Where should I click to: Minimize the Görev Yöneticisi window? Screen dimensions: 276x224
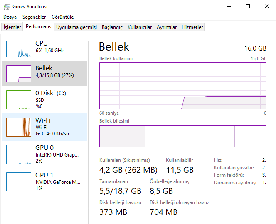[x=229, y=6]
